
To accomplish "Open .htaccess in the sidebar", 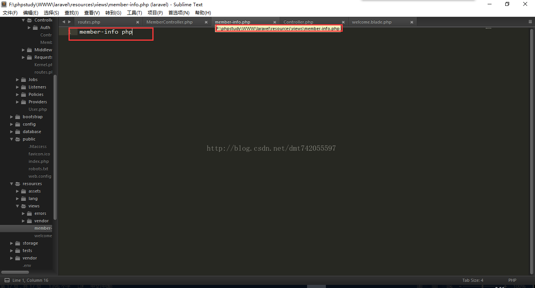I will [x=38, y=146].
